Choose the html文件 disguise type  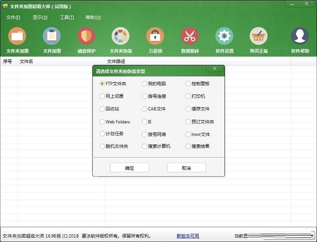[x=198, y=134]
